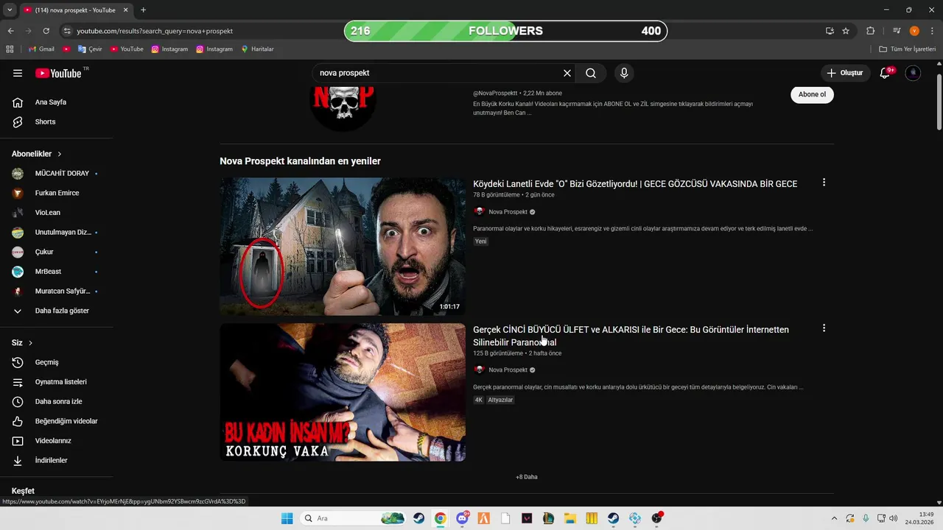Viewport: 943px width, 530px height.
Task: Open Windows Start menu
Action: (x=287, y=518)
